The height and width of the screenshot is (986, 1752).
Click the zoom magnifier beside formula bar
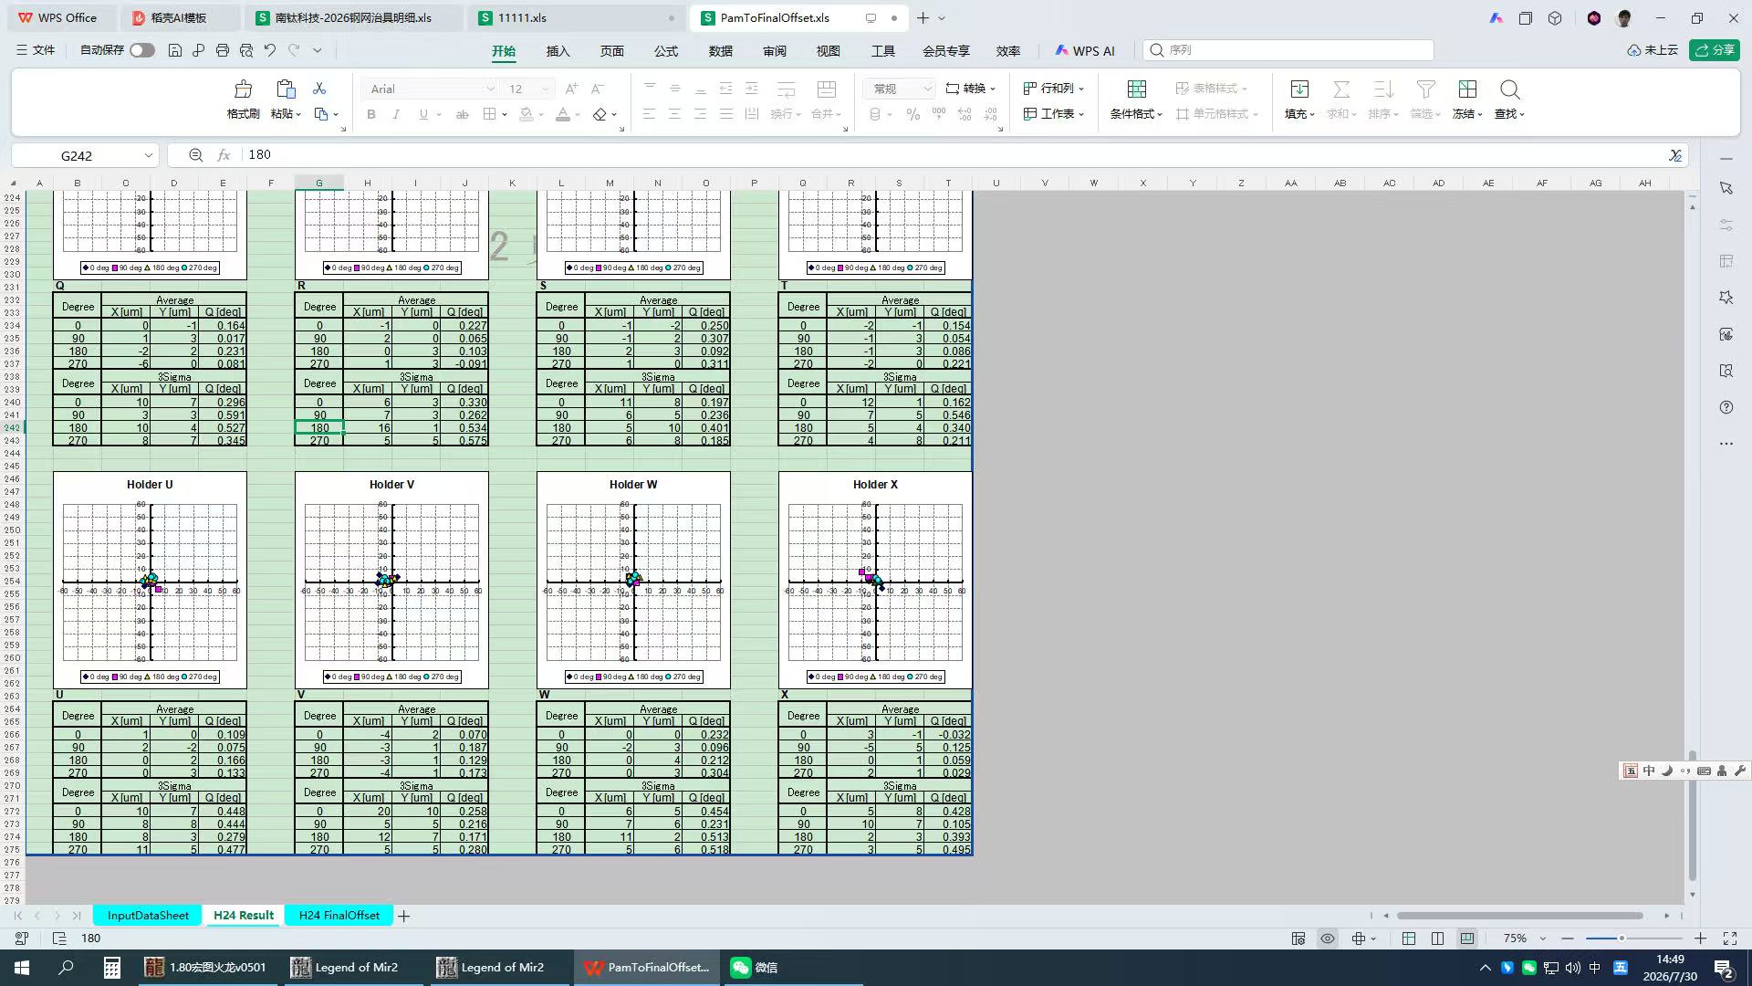195,155
